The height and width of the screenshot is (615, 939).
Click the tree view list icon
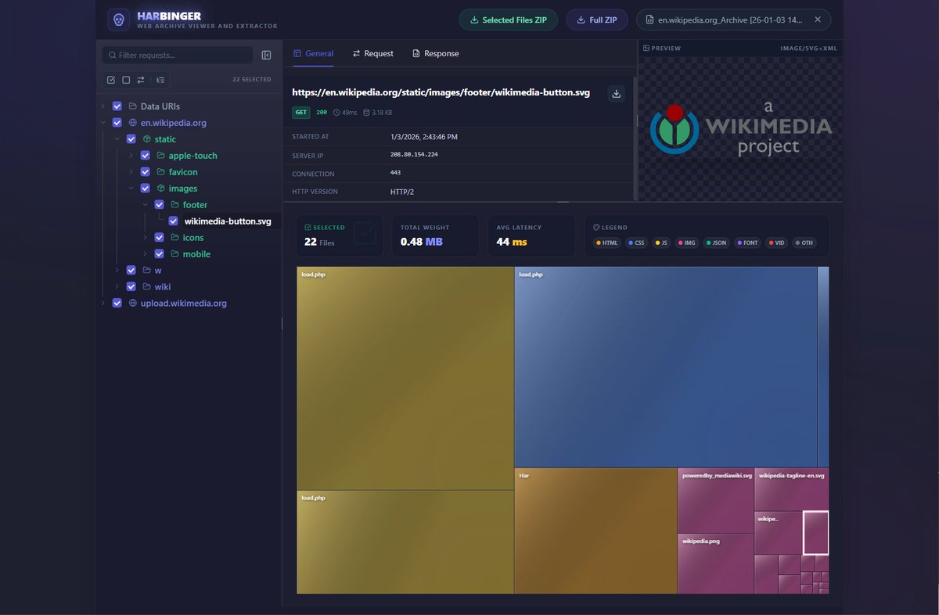coord(160,80)
